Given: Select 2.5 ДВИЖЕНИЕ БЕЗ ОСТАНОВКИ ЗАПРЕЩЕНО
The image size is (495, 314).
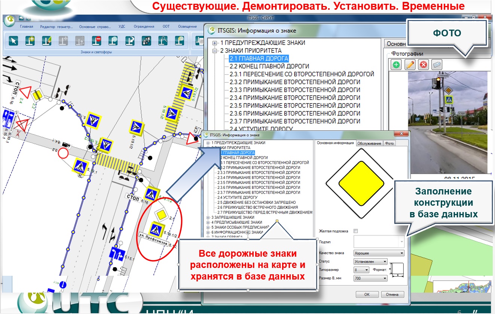Looking at the screenshot, I should (257, 202).
